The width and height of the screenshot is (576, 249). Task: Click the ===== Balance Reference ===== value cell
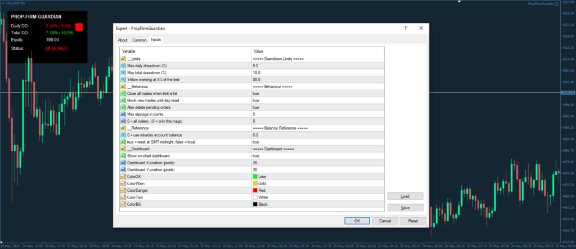tap(318, 128)
